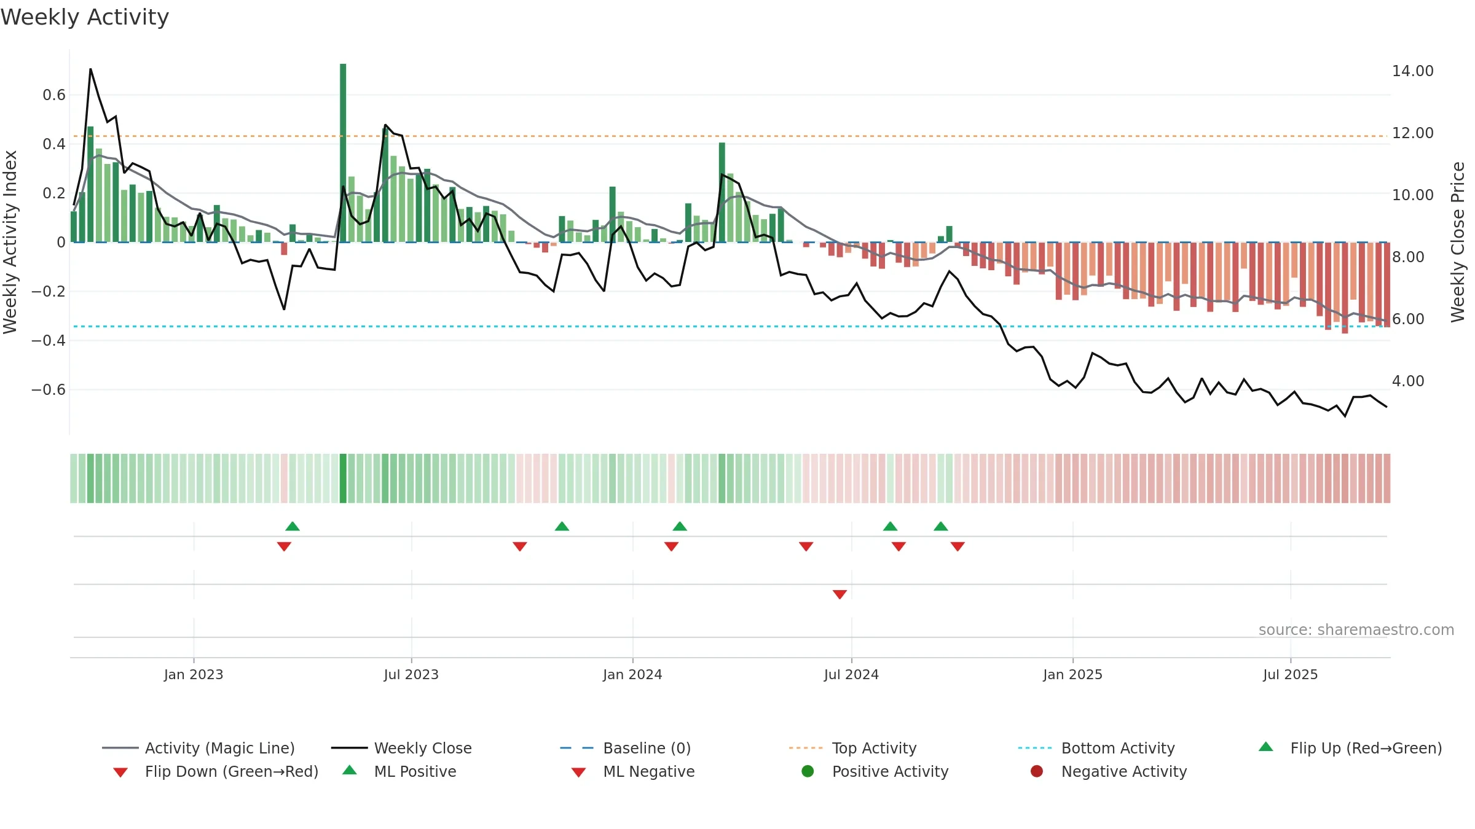Click the 8.00 price axis label
The image size is (1475, 829).
[x=1408, y=257]
